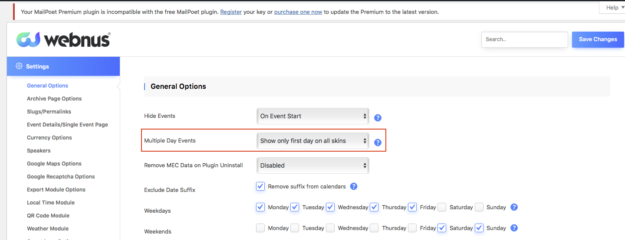
Task: Click help icon next to Remove suffix from calendars
Action: (354, 186)
